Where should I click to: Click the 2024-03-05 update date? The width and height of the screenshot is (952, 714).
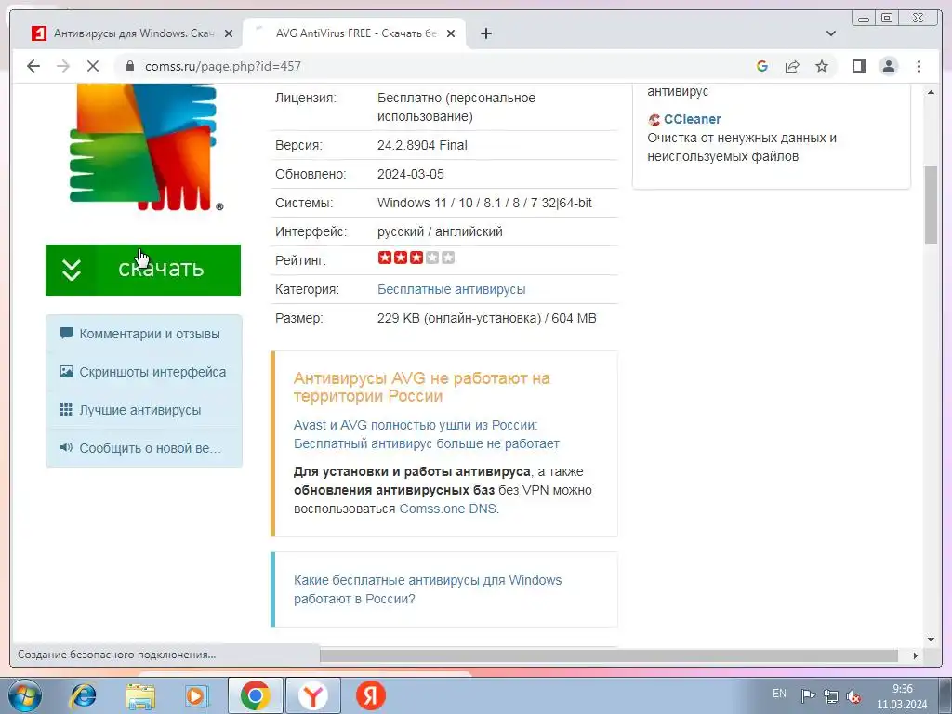(x=410, y=174)
